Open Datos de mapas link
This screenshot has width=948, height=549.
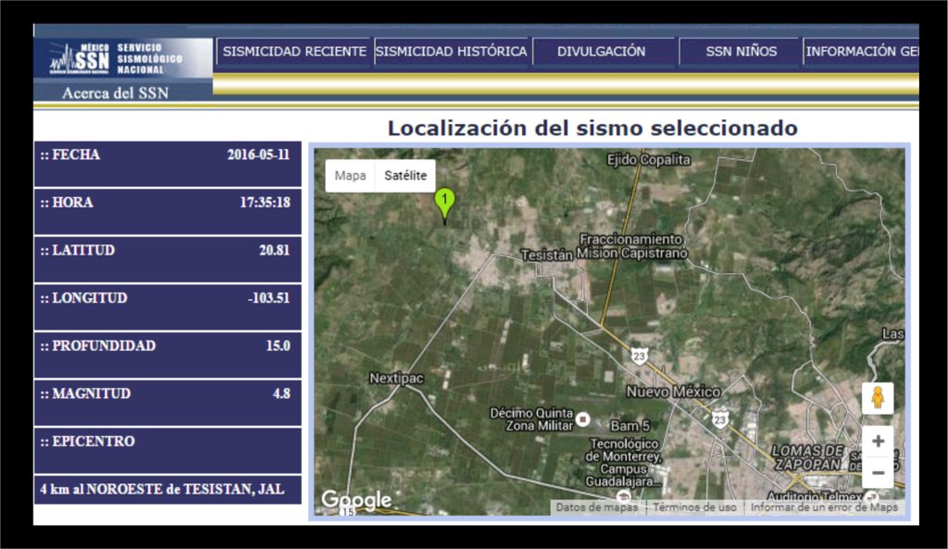[597, 507]
